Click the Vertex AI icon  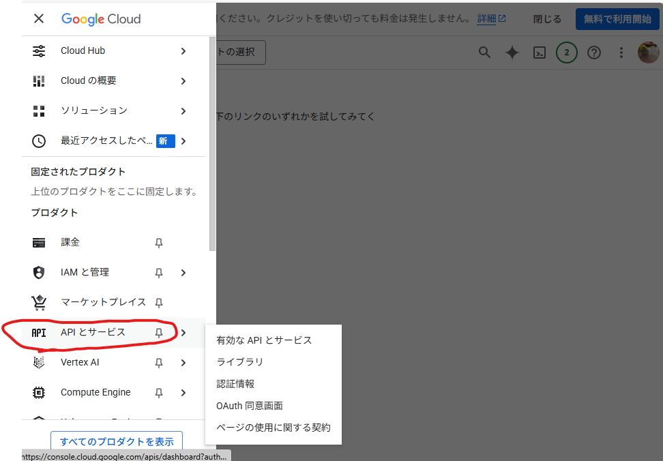[39, 363]
